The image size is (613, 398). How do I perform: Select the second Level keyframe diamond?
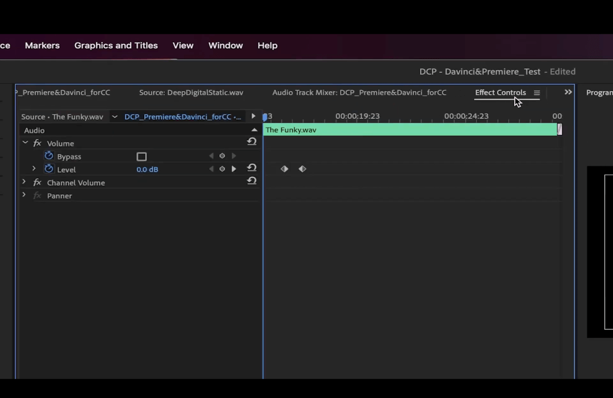302,169
